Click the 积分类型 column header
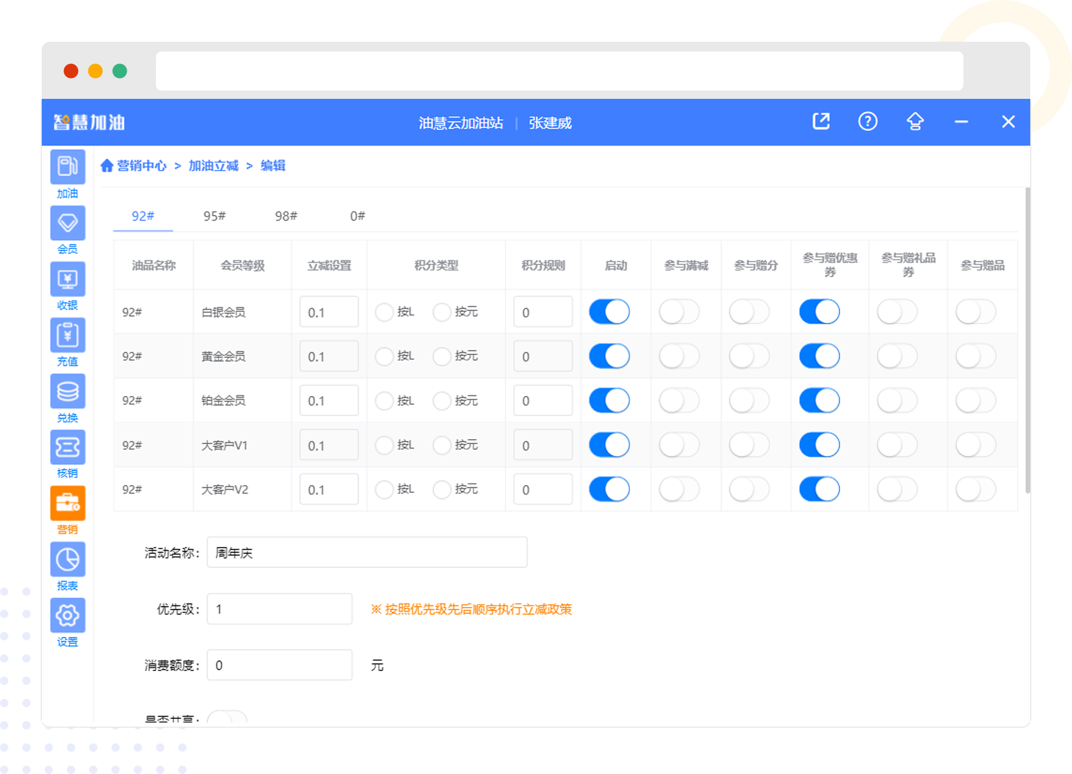 tap(436, 265)
